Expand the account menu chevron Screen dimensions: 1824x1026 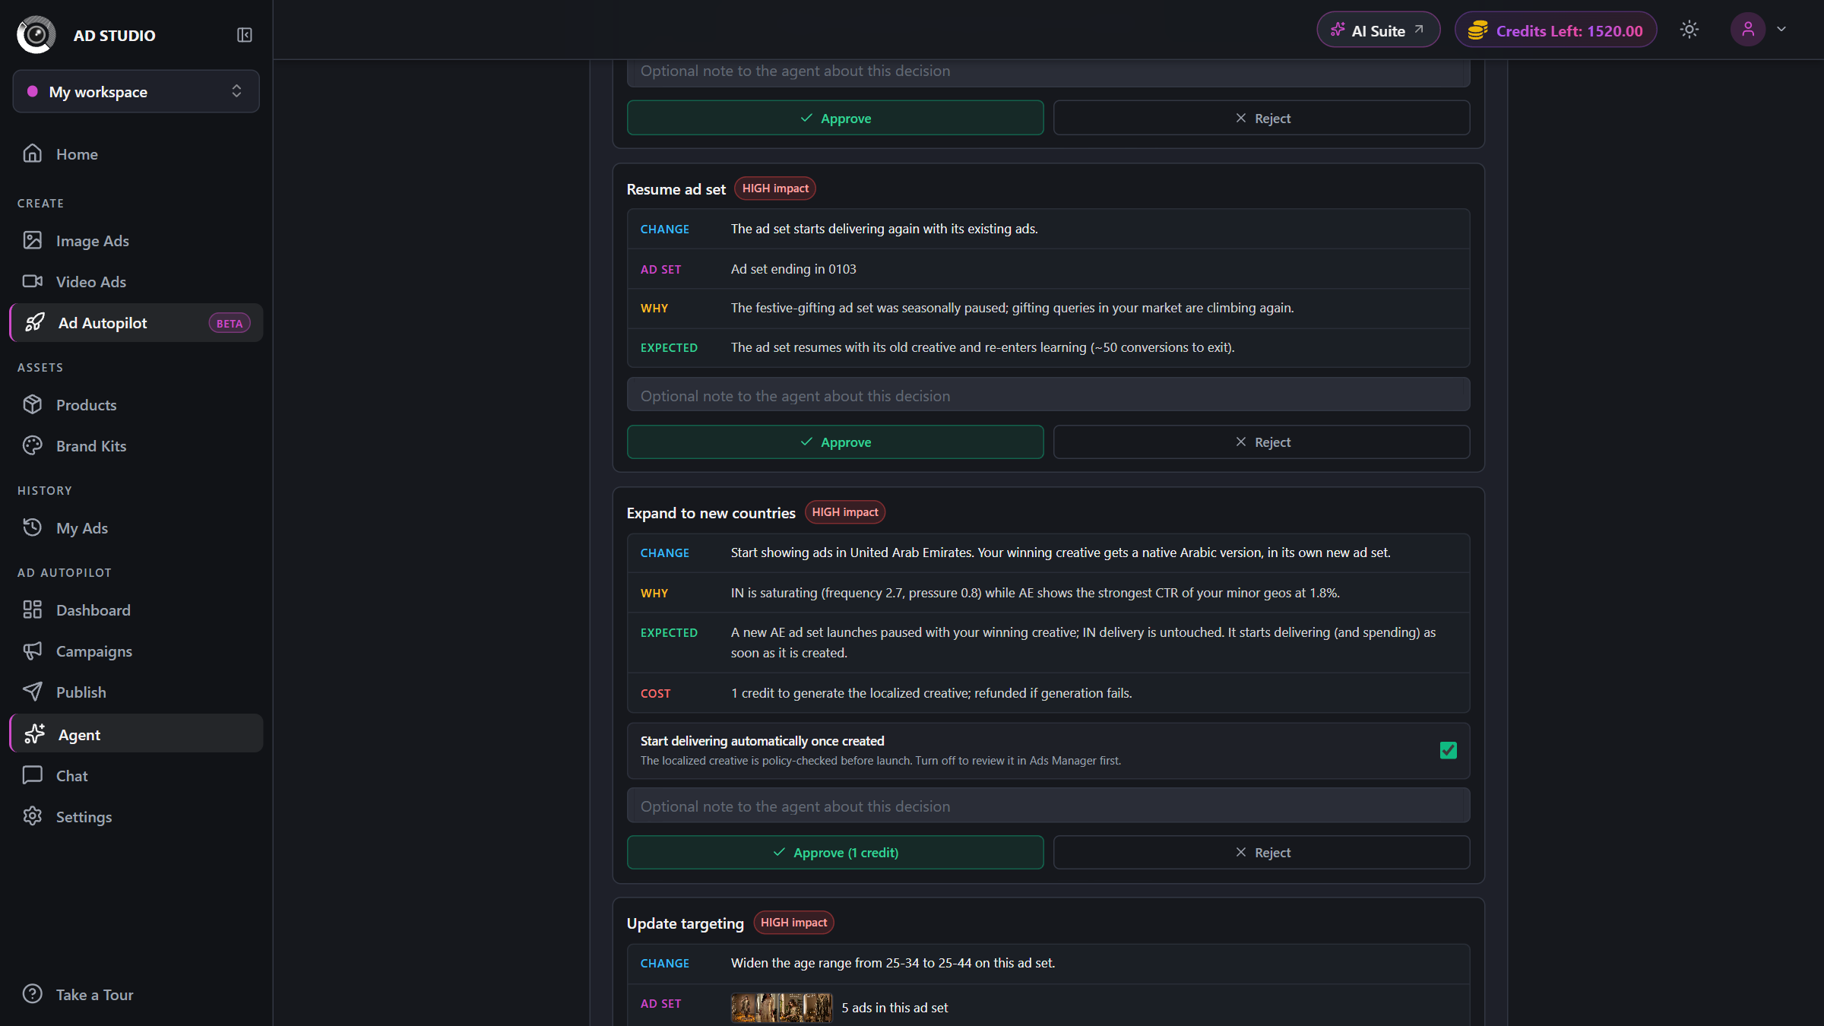click(x=1781, y=30)
